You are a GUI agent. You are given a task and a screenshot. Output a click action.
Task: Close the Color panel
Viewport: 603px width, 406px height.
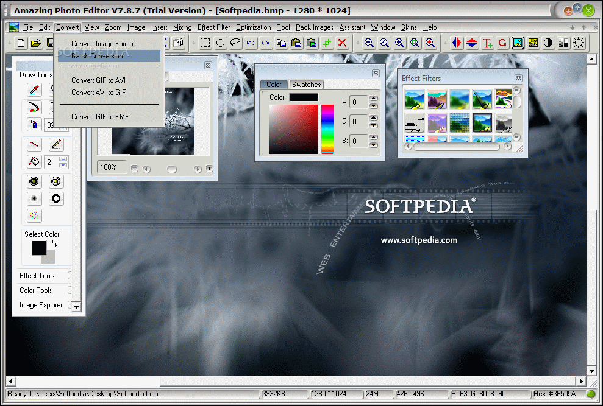(376, 74)
